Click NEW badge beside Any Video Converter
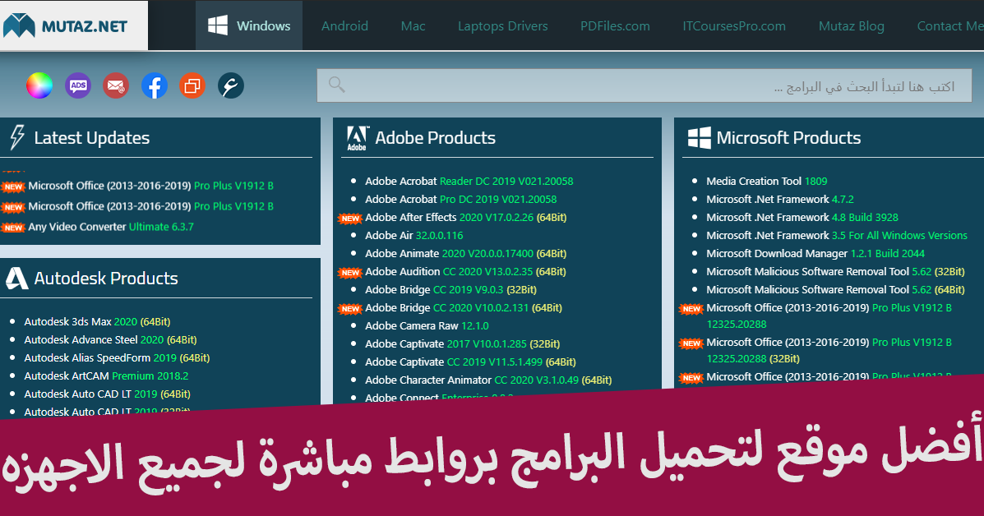984x516 pixels. (13, 228)
